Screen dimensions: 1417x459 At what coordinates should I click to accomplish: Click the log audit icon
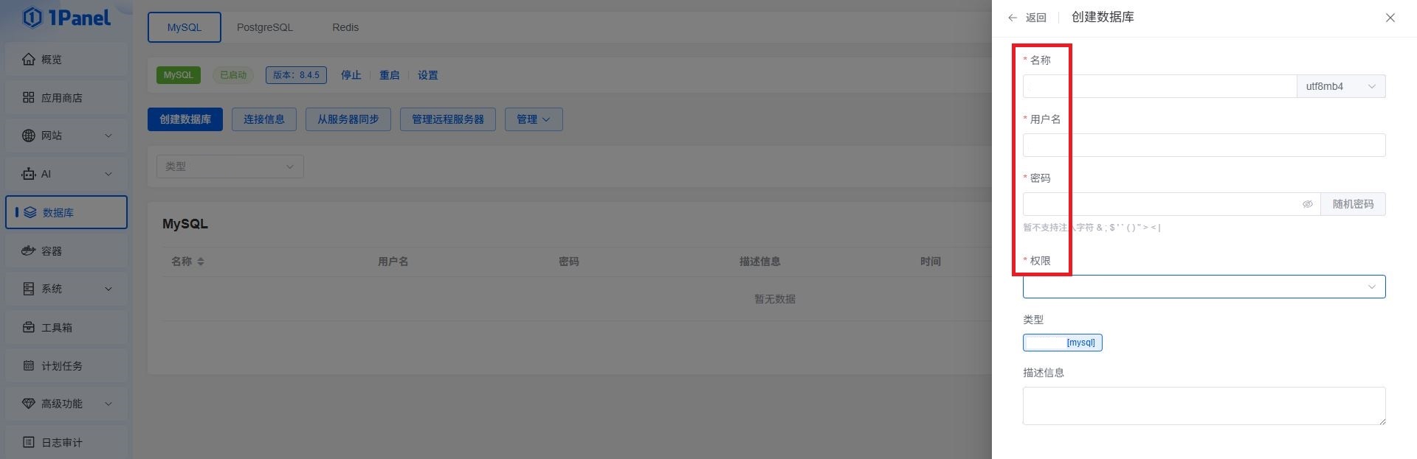(29, 442)
